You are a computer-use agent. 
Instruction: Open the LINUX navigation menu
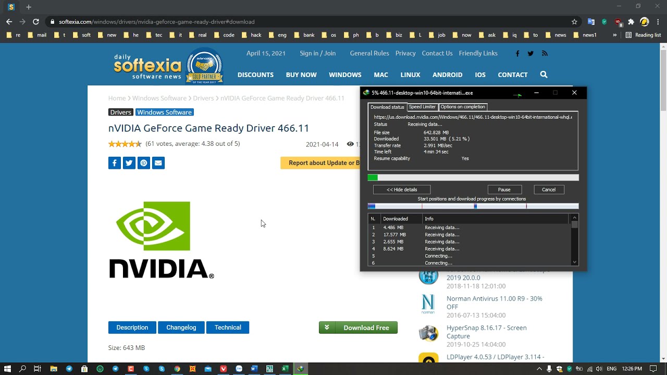(410, 74)
